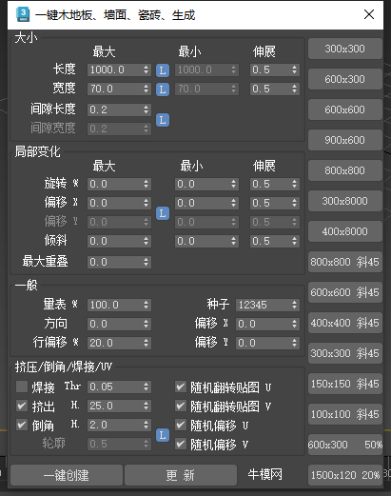Click the 3ds Max app icon in title bar
Viewport: 391px width, 496px height.
(x=23, y=14)
